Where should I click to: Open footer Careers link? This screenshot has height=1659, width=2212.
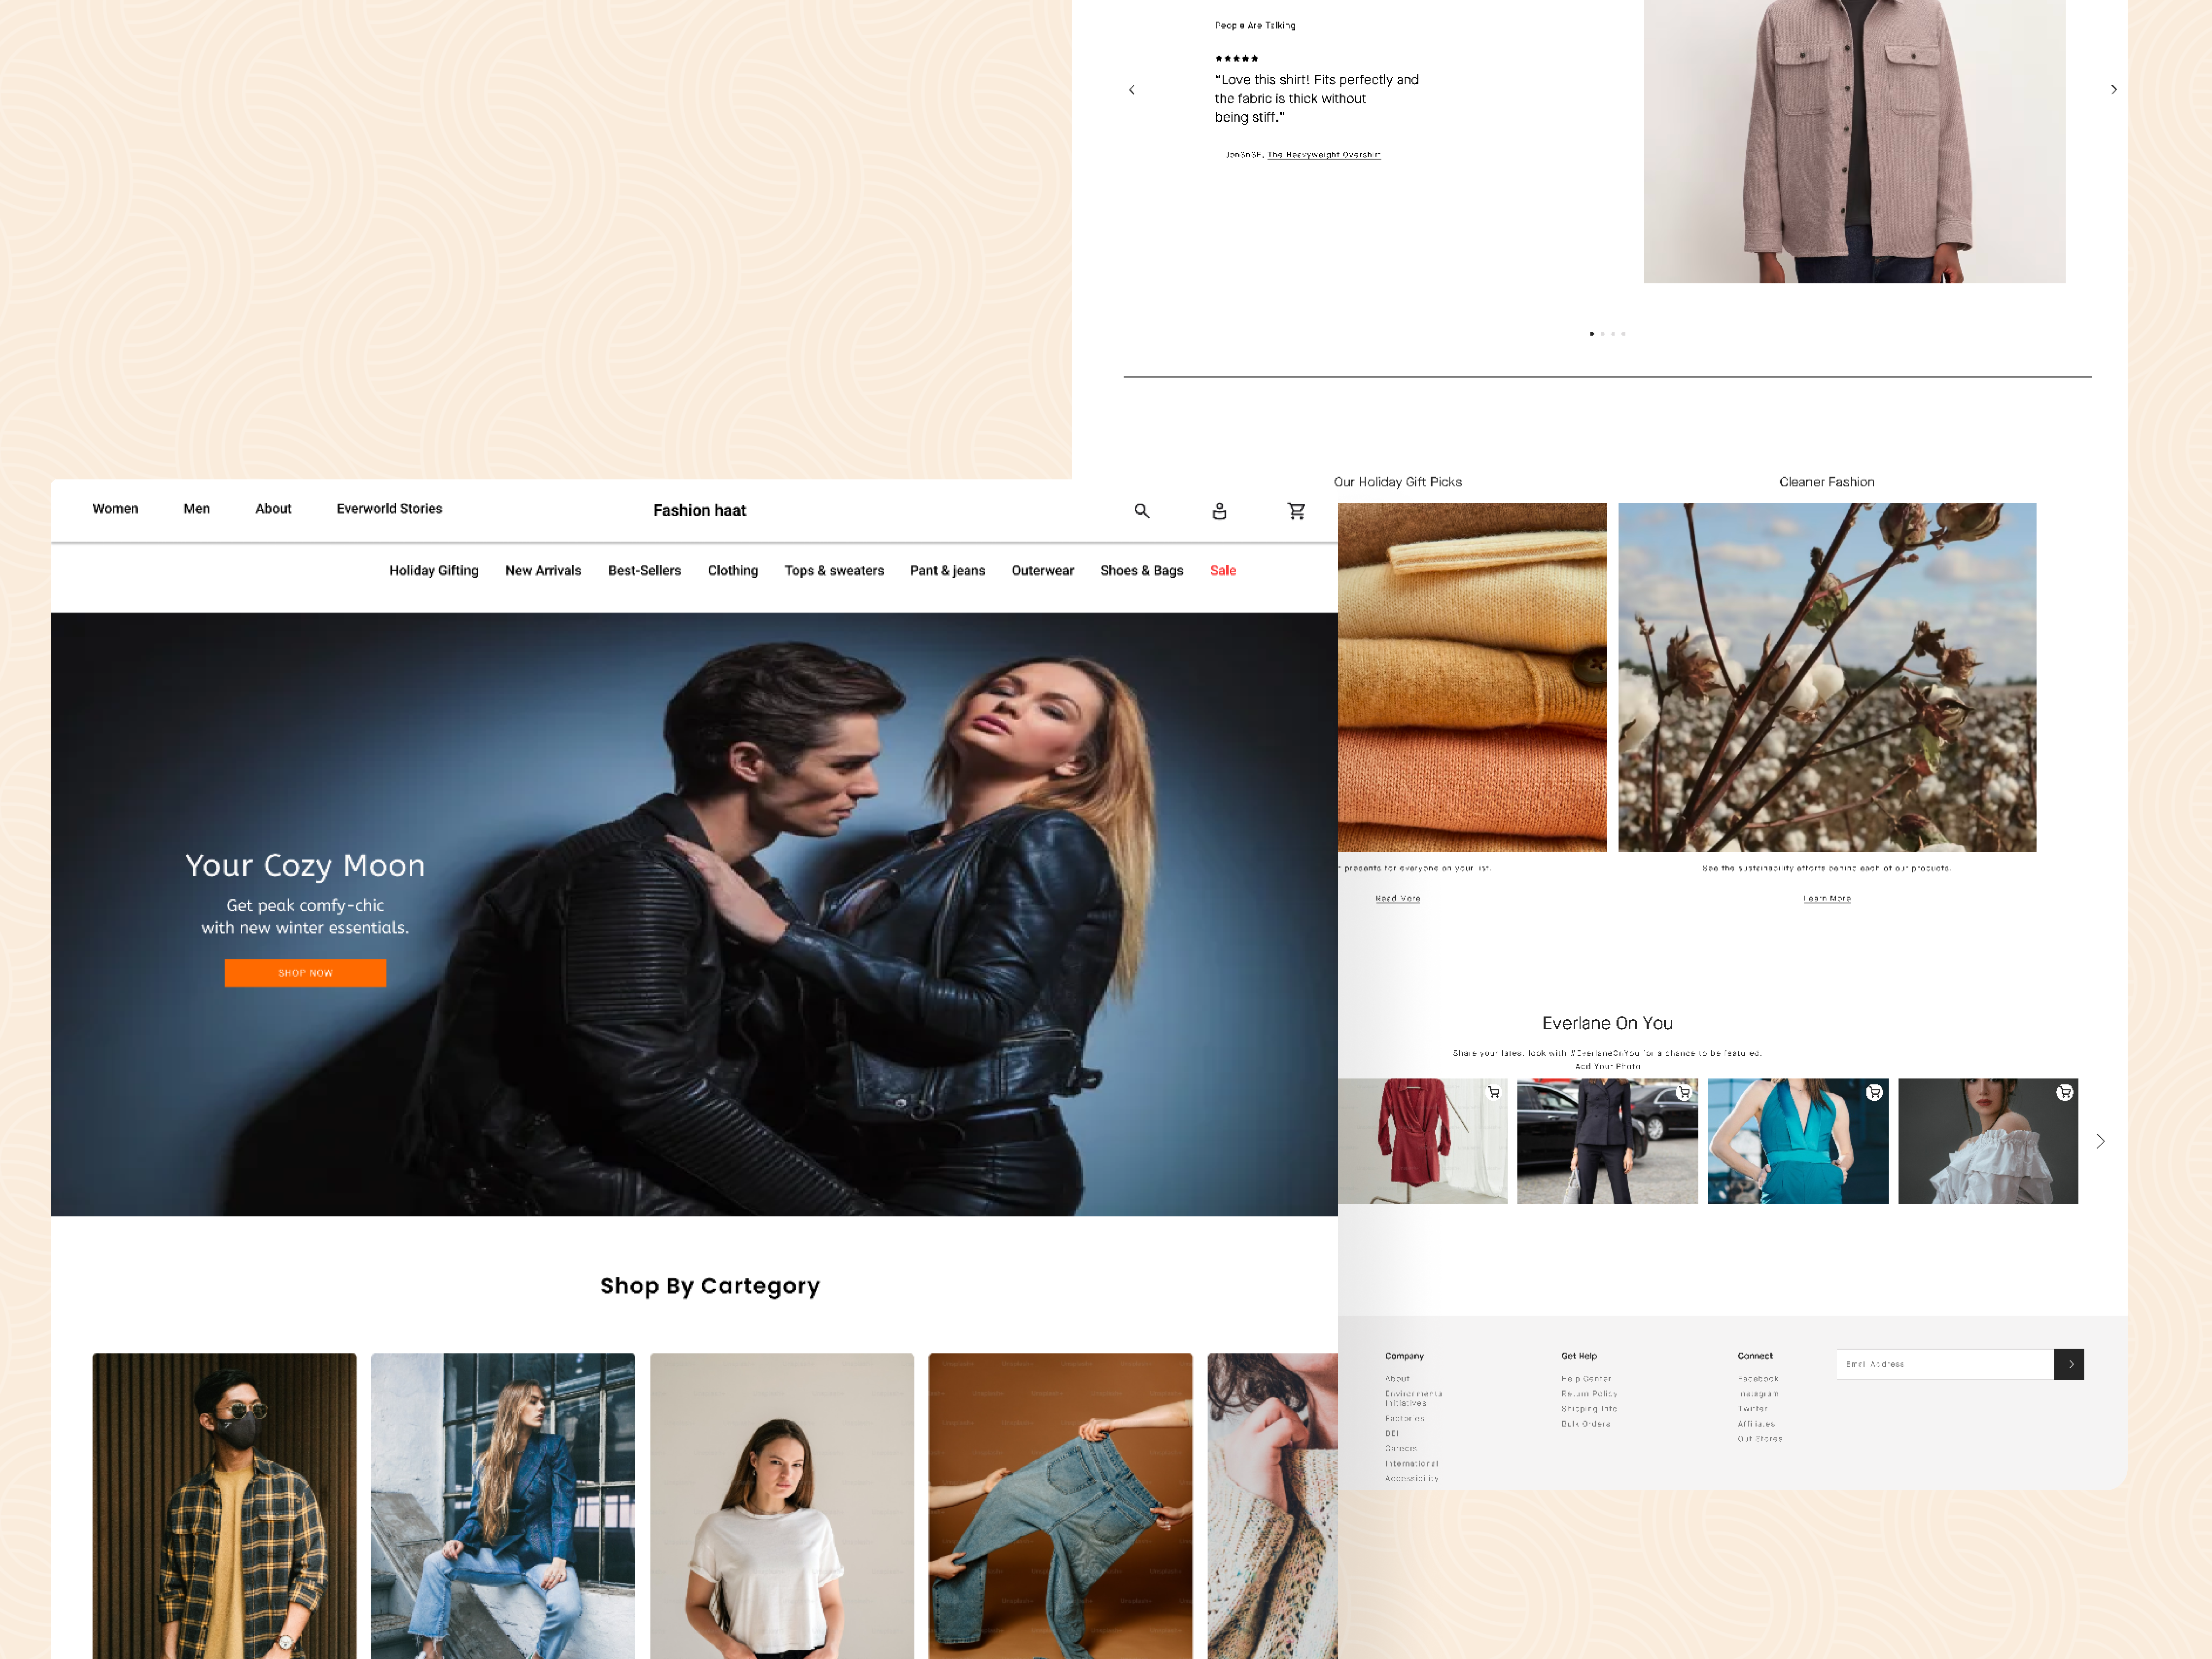tap(1401, 1449)
